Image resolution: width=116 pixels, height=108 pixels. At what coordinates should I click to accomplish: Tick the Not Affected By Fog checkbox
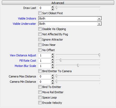40,34
